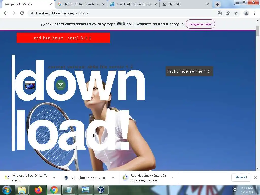Close the 'xbox on nintendo switch' tab
The width and height of the screenshot is (260, 195).
pos(103,5)
